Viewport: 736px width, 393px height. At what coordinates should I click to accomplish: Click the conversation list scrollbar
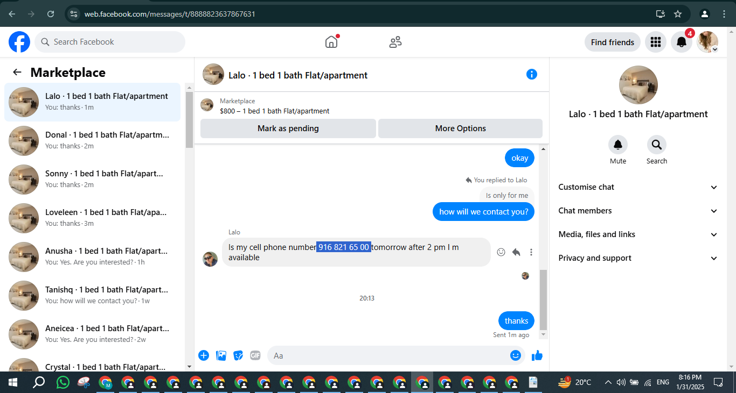click(189, 119)
